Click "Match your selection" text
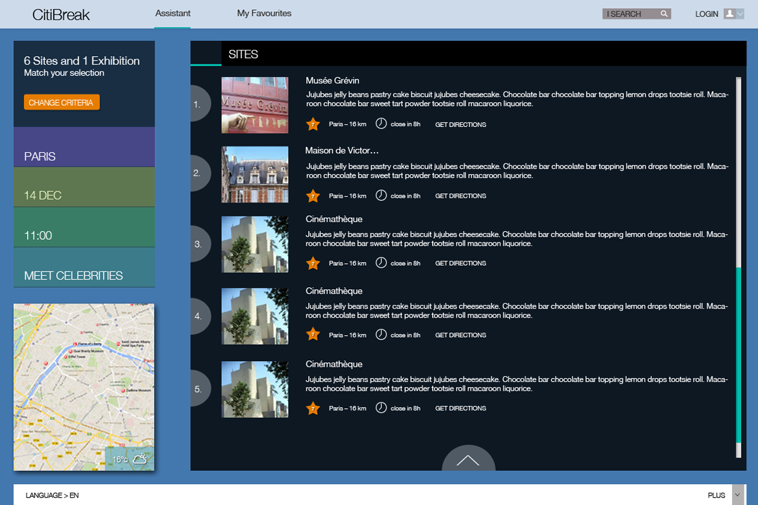 pos(64,73)
